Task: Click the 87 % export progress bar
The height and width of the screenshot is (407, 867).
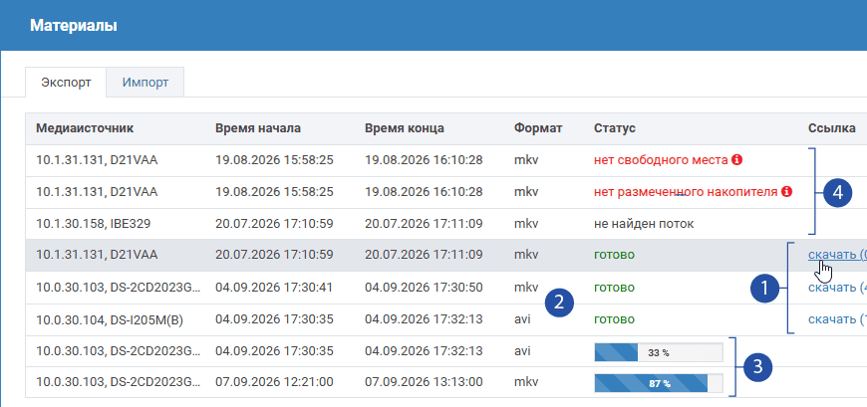Action: pos(659,383)
